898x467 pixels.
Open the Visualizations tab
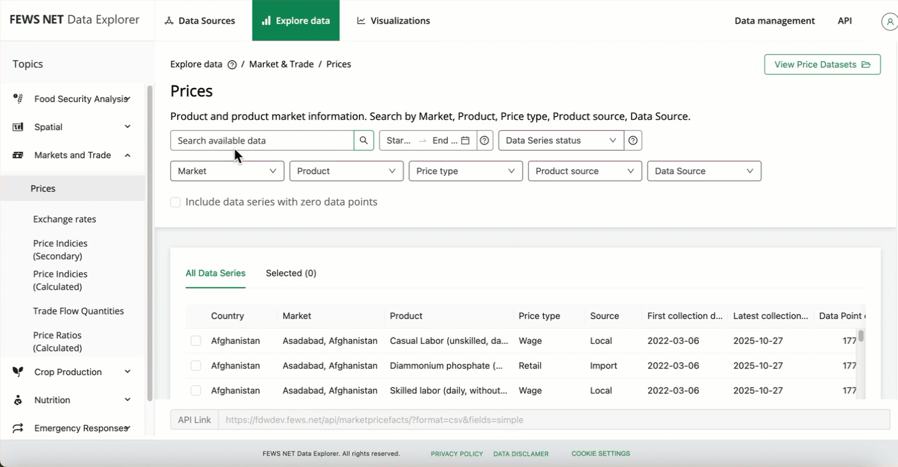pos(393,20)
